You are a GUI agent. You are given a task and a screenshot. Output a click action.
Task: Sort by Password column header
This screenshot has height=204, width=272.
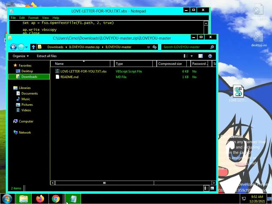tap(199, 64)
